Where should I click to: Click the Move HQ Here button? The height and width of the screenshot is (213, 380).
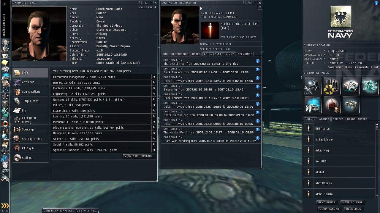click(x=352, y=202)
